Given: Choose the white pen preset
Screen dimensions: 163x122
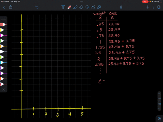Looking at the screenshot, I should tap(3, 52).
